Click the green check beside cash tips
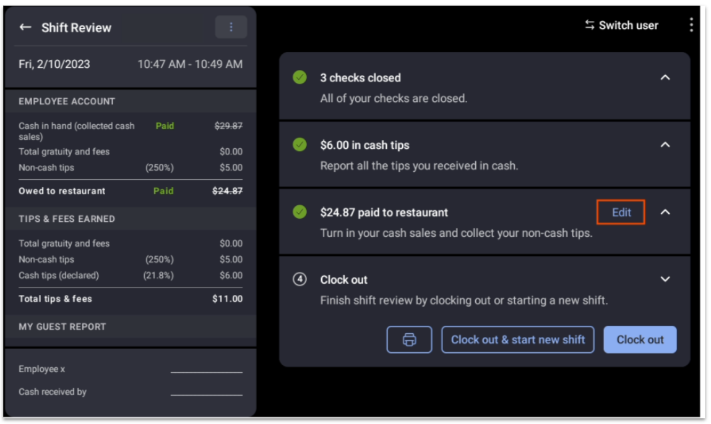Image resolution: width=711 pixels, height=424 pixels. pyautogui.click(x=299, y=145)
